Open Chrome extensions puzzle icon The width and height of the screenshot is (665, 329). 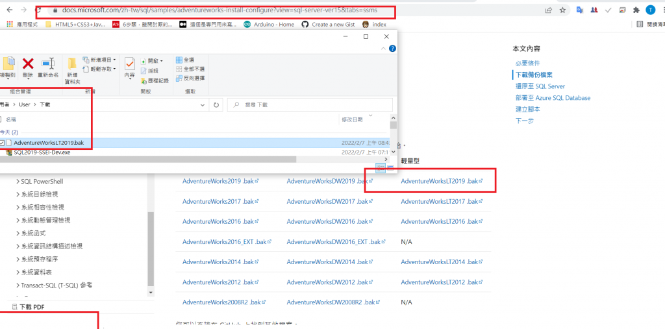636,10
